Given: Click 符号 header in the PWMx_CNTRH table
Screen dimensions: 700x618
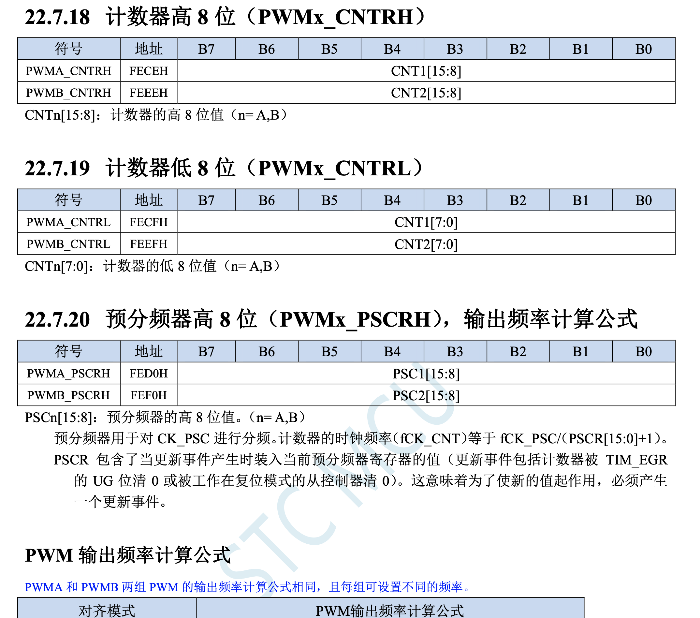Looking at the screenshot, I should click(69, 49).
